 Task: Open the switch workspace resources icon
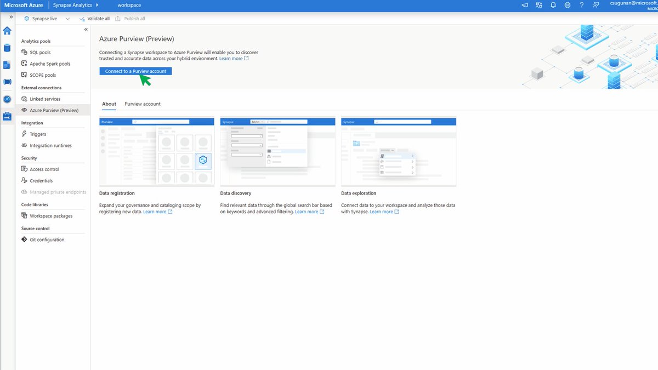coord(539,5)
